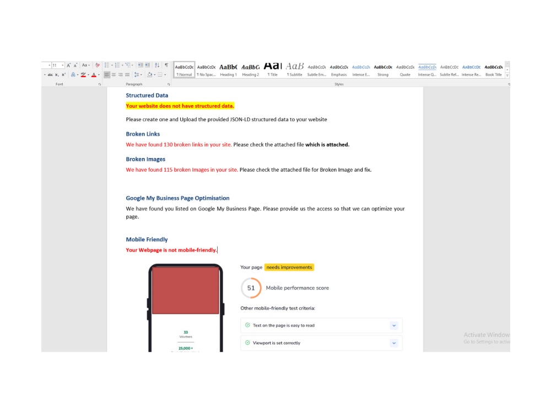Click the font size input field
The width and height of the screenshot is (551, 413).
(56, 66)
